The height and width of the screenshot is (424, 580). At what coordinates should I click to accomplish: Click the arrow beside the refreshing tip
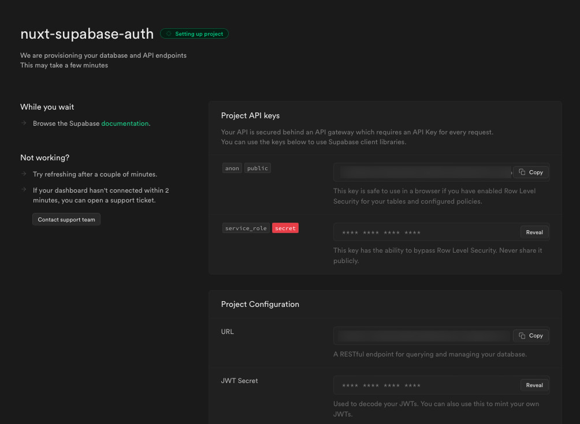coord(24,174)
